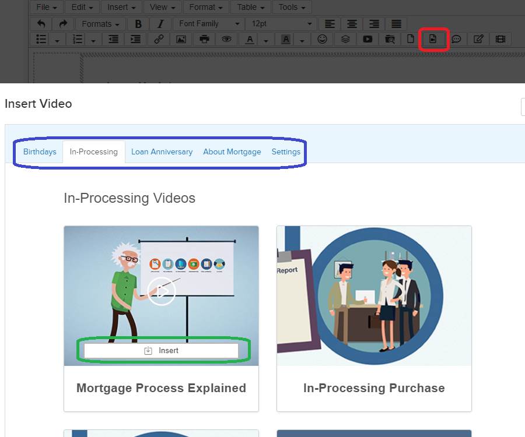Apply text color with the A icon

[x=250, y=39]
